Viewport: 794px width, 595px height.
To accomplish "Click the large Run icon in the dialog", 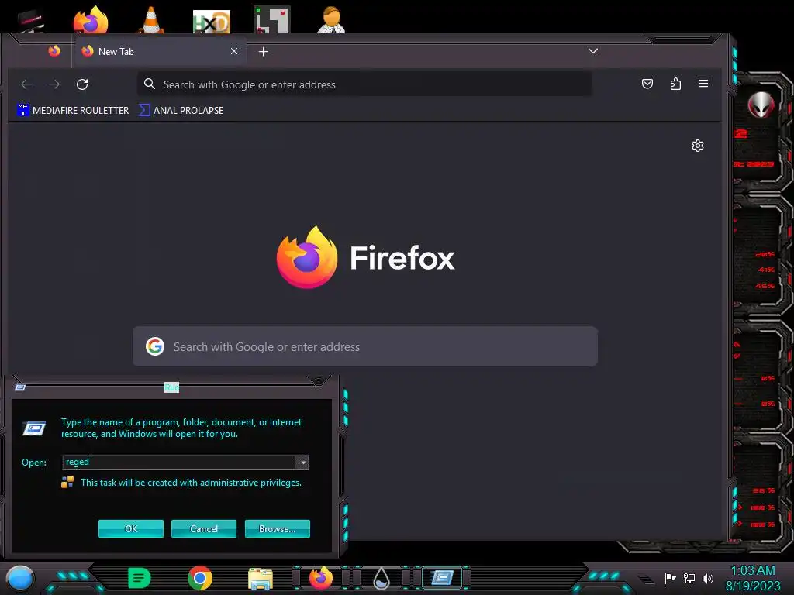I will 34,428.
